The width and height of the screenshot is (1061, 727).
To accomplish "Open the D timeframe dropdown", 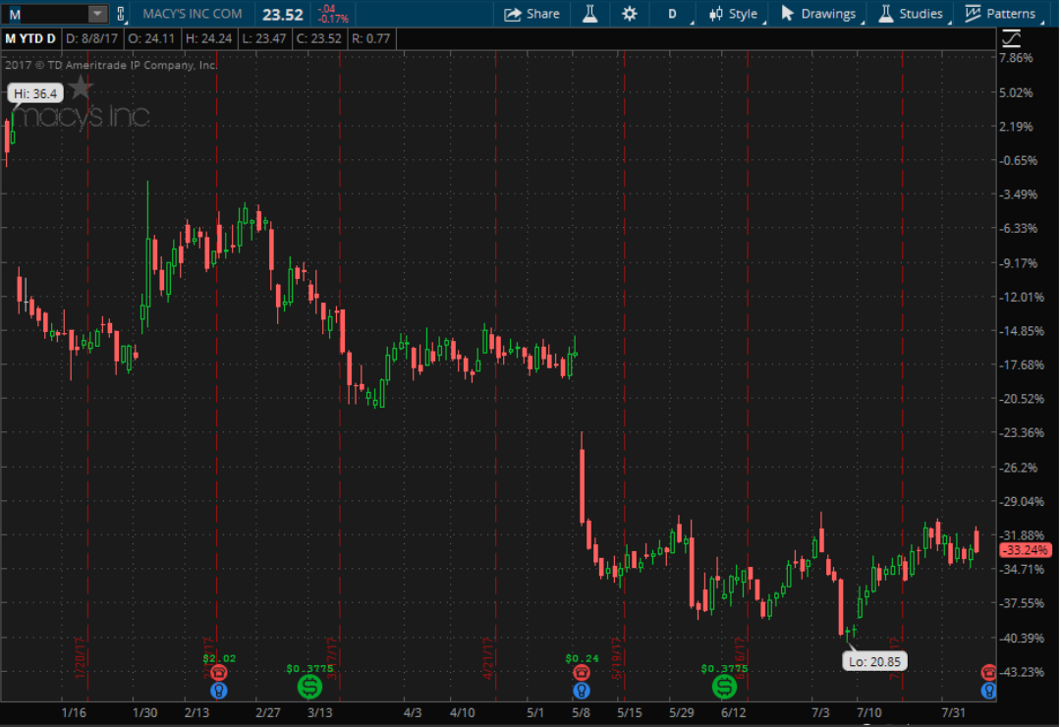I will click(673, 14).
